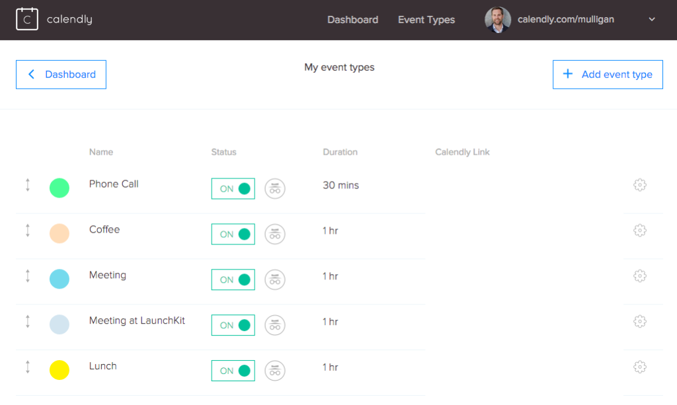This screenshot has height=405, width=677.
Task: Open settings gear for Phone Call
Action: (x=640, y=185)
